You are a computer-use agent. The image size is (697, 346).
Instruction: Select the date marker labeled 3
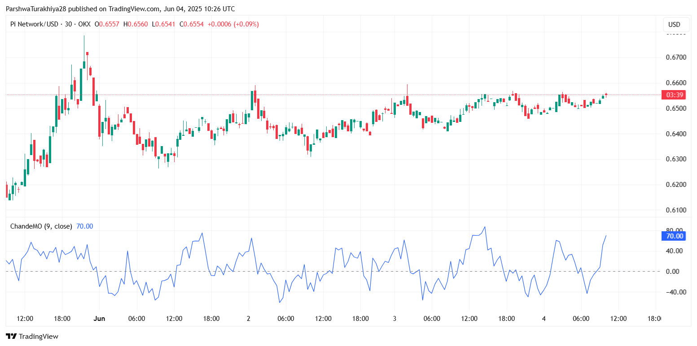395,319
